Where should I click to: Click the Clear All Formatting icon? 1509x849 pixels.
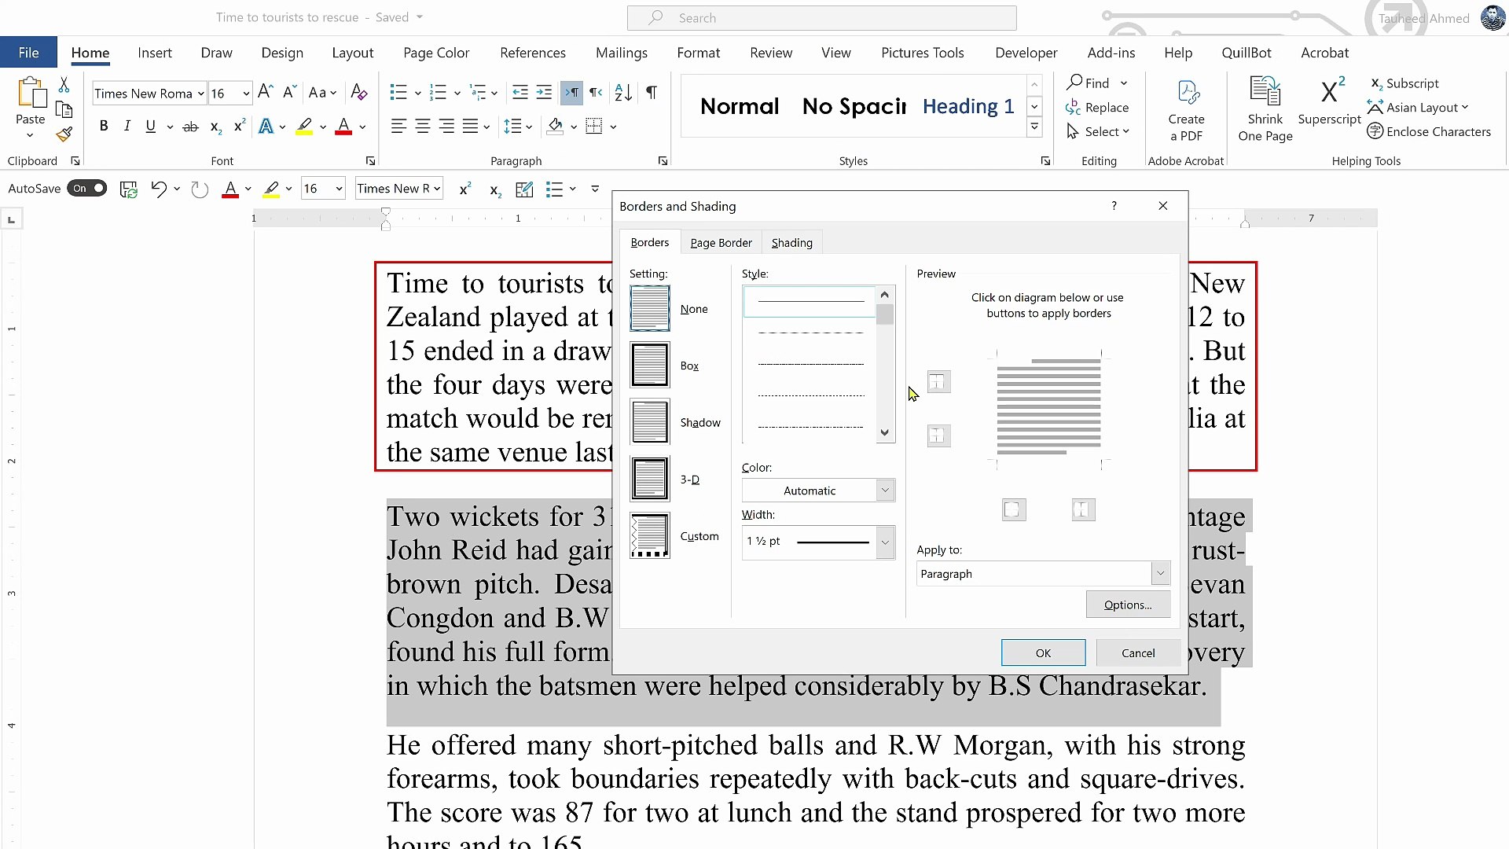[x=359, y=93]
